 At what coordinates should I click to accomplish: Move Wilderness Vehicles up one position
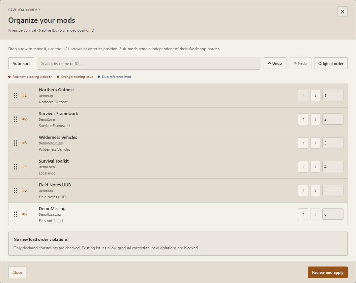[303, 143]
